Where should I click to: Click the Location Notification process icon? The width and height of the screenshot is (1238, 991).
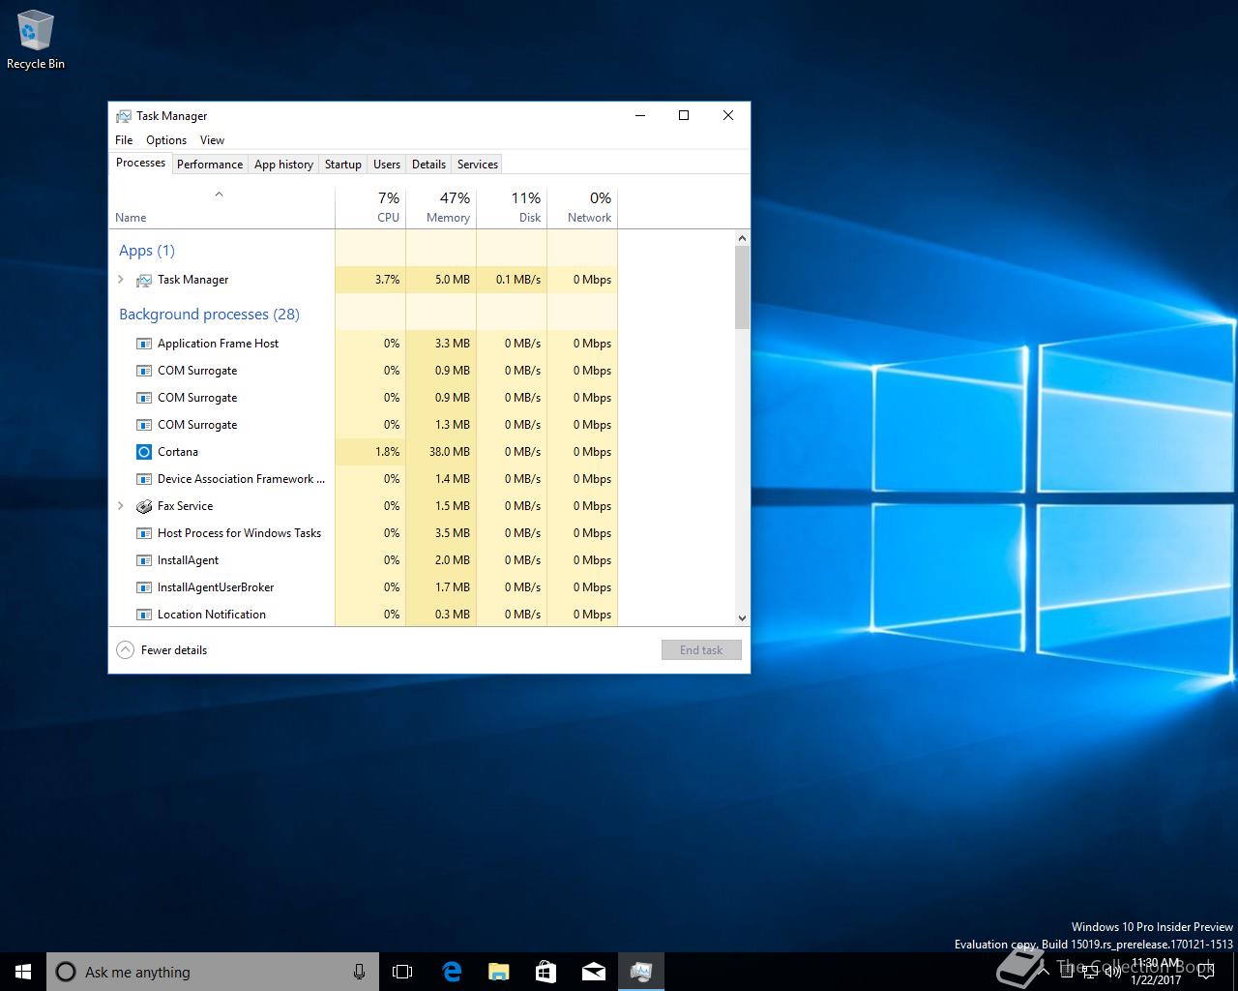[x=144, y=615]
